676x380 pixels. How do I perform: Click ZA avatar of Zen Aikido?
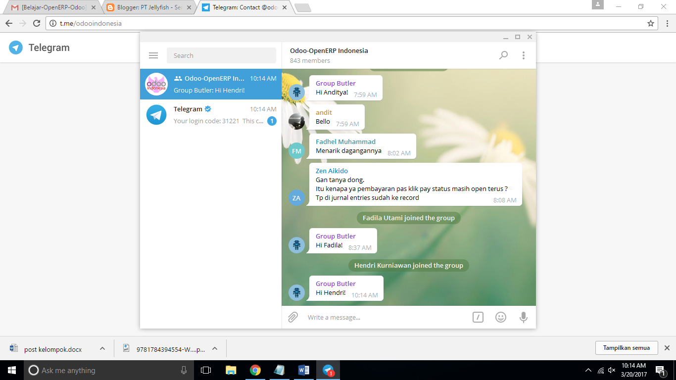(296, 198)
